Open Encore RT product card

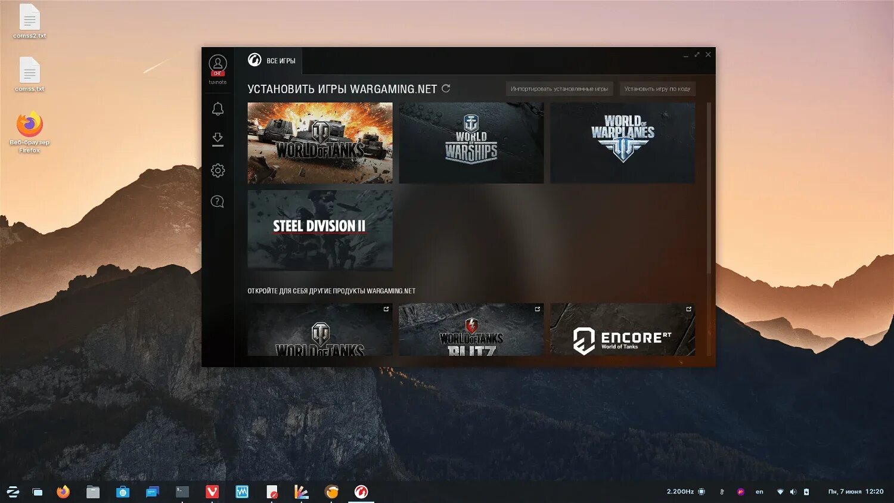pos(622,330)
